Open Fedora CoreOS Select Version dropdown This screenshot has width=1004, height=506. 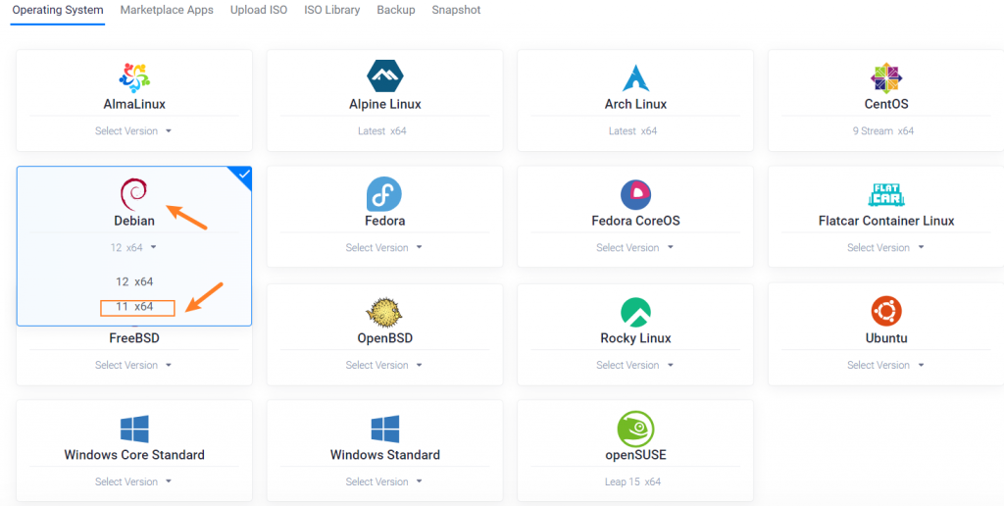pyautogui.click(x=635, y=247)
